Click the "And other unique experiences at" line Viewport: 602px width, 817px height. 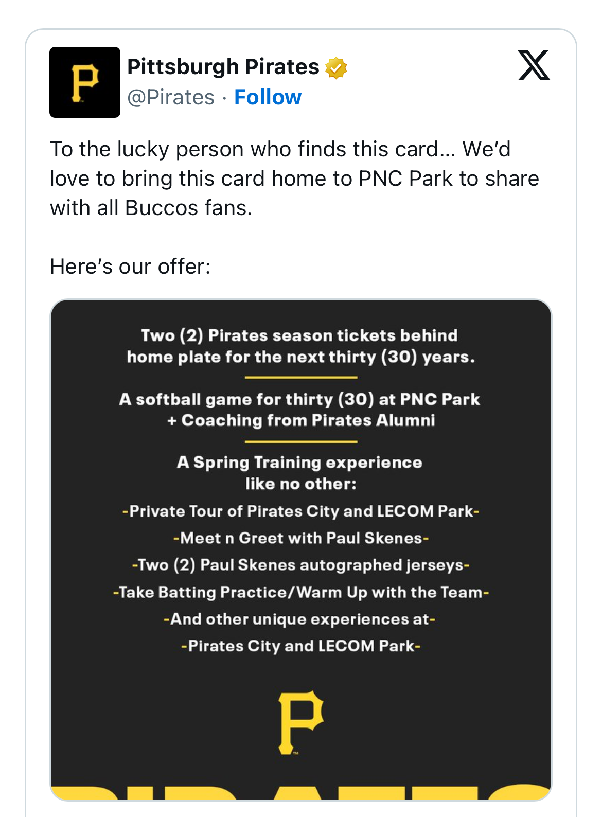coord(300,619)
